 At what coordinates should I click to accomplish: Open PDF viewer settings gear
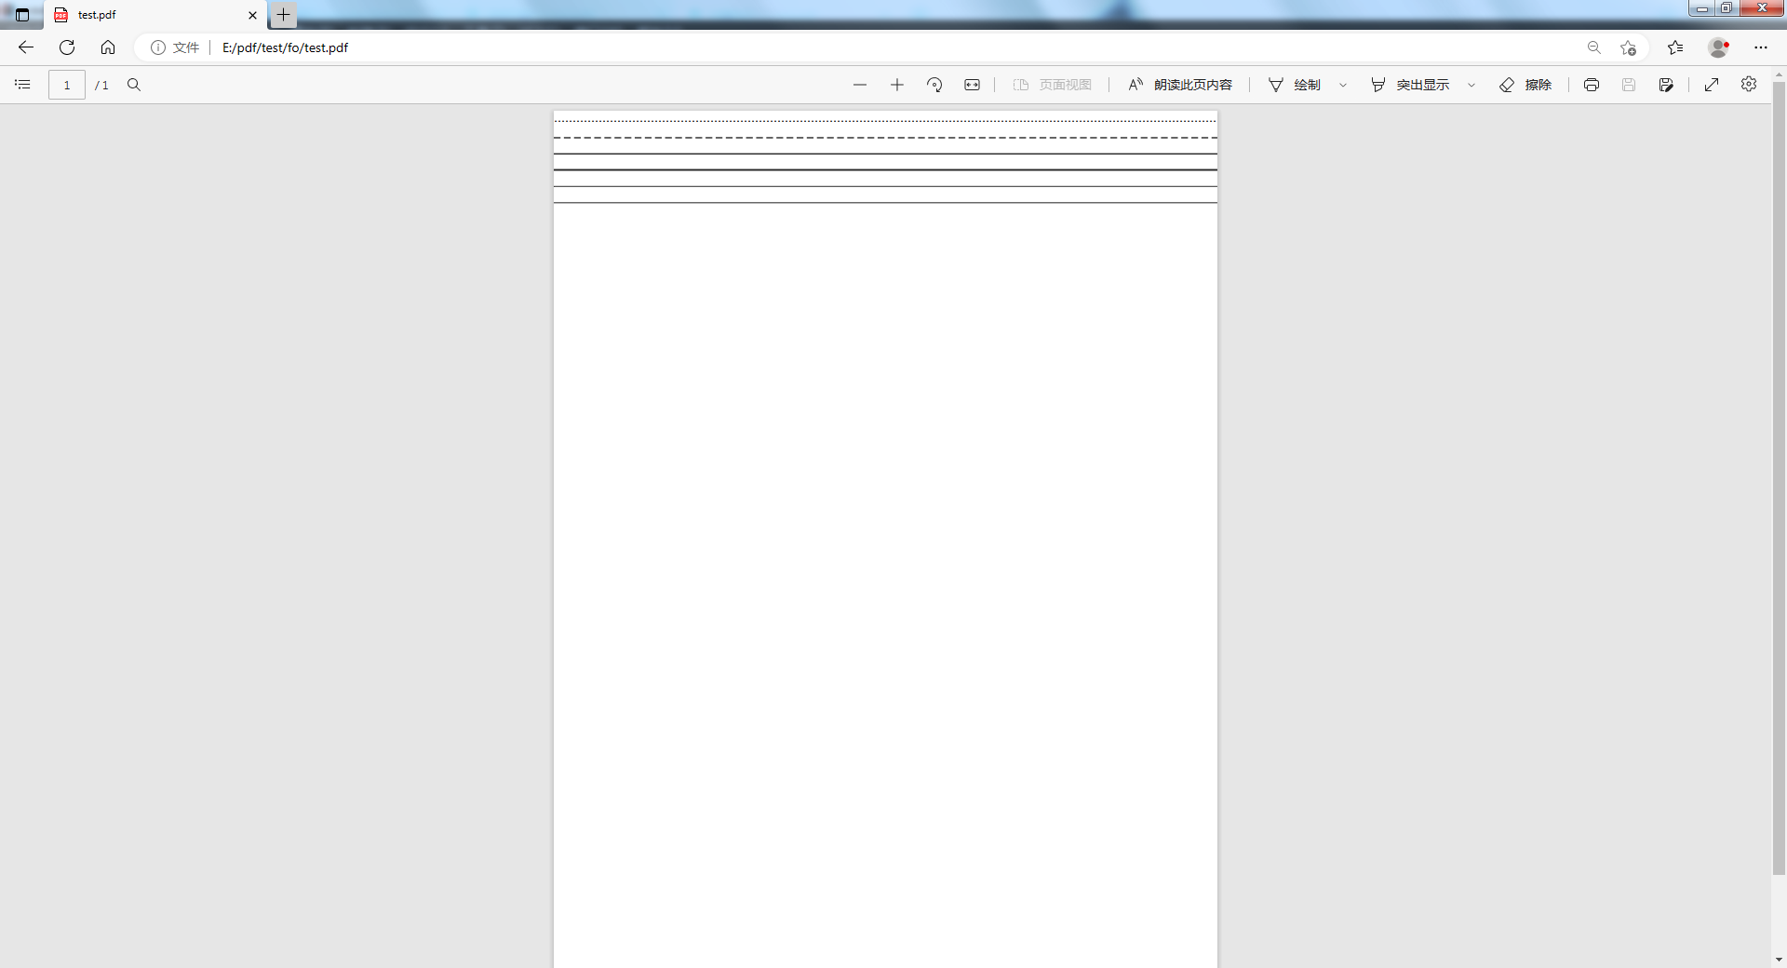[x=1749, y=85]
